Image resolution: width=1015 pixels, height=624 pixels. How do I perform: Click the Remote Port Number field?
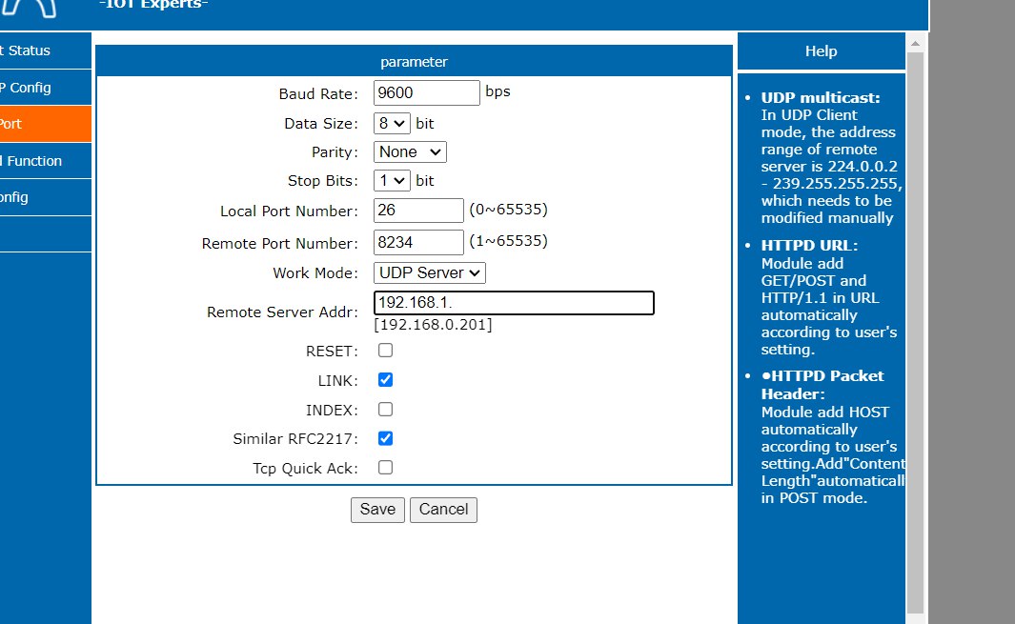pos(418,242)
